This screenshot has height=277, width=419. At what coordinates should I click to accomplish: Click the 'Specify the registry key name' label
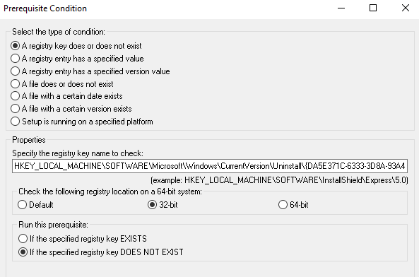78,153
